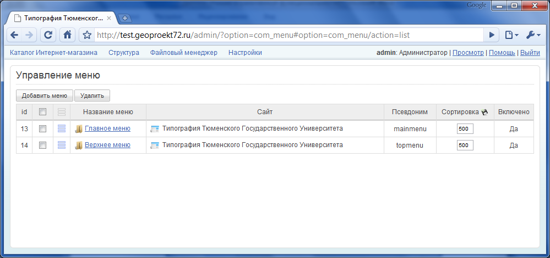Click the folder icon beside Главное меню
The width and height of the screenshot is (550, 258).
coord(79,129)
